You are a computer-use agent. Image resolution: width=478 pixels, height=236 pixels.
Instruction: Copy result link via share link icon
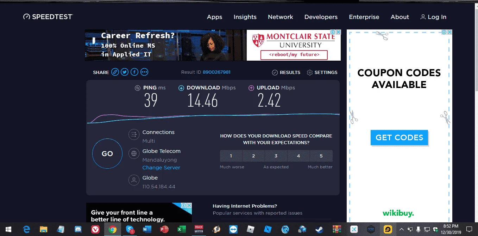[115, 72]
